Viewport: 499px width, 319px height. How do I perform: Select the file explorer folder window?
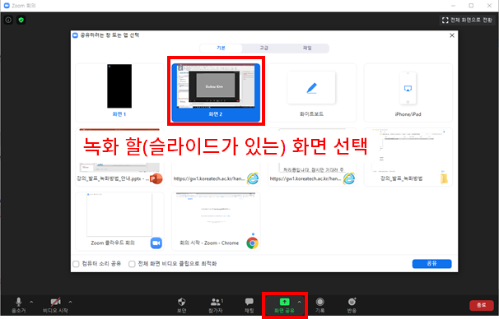pyautogui.click(x=408, y=157)
